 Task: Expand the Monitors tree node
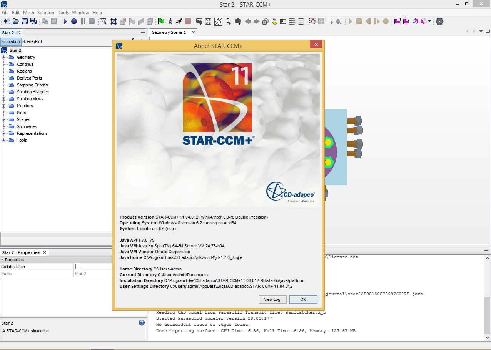pyautogui.click(x=4, y=106)
